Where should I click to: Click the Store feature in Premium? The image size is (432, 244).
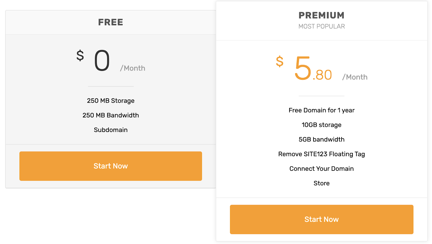(x=321, y=183)
